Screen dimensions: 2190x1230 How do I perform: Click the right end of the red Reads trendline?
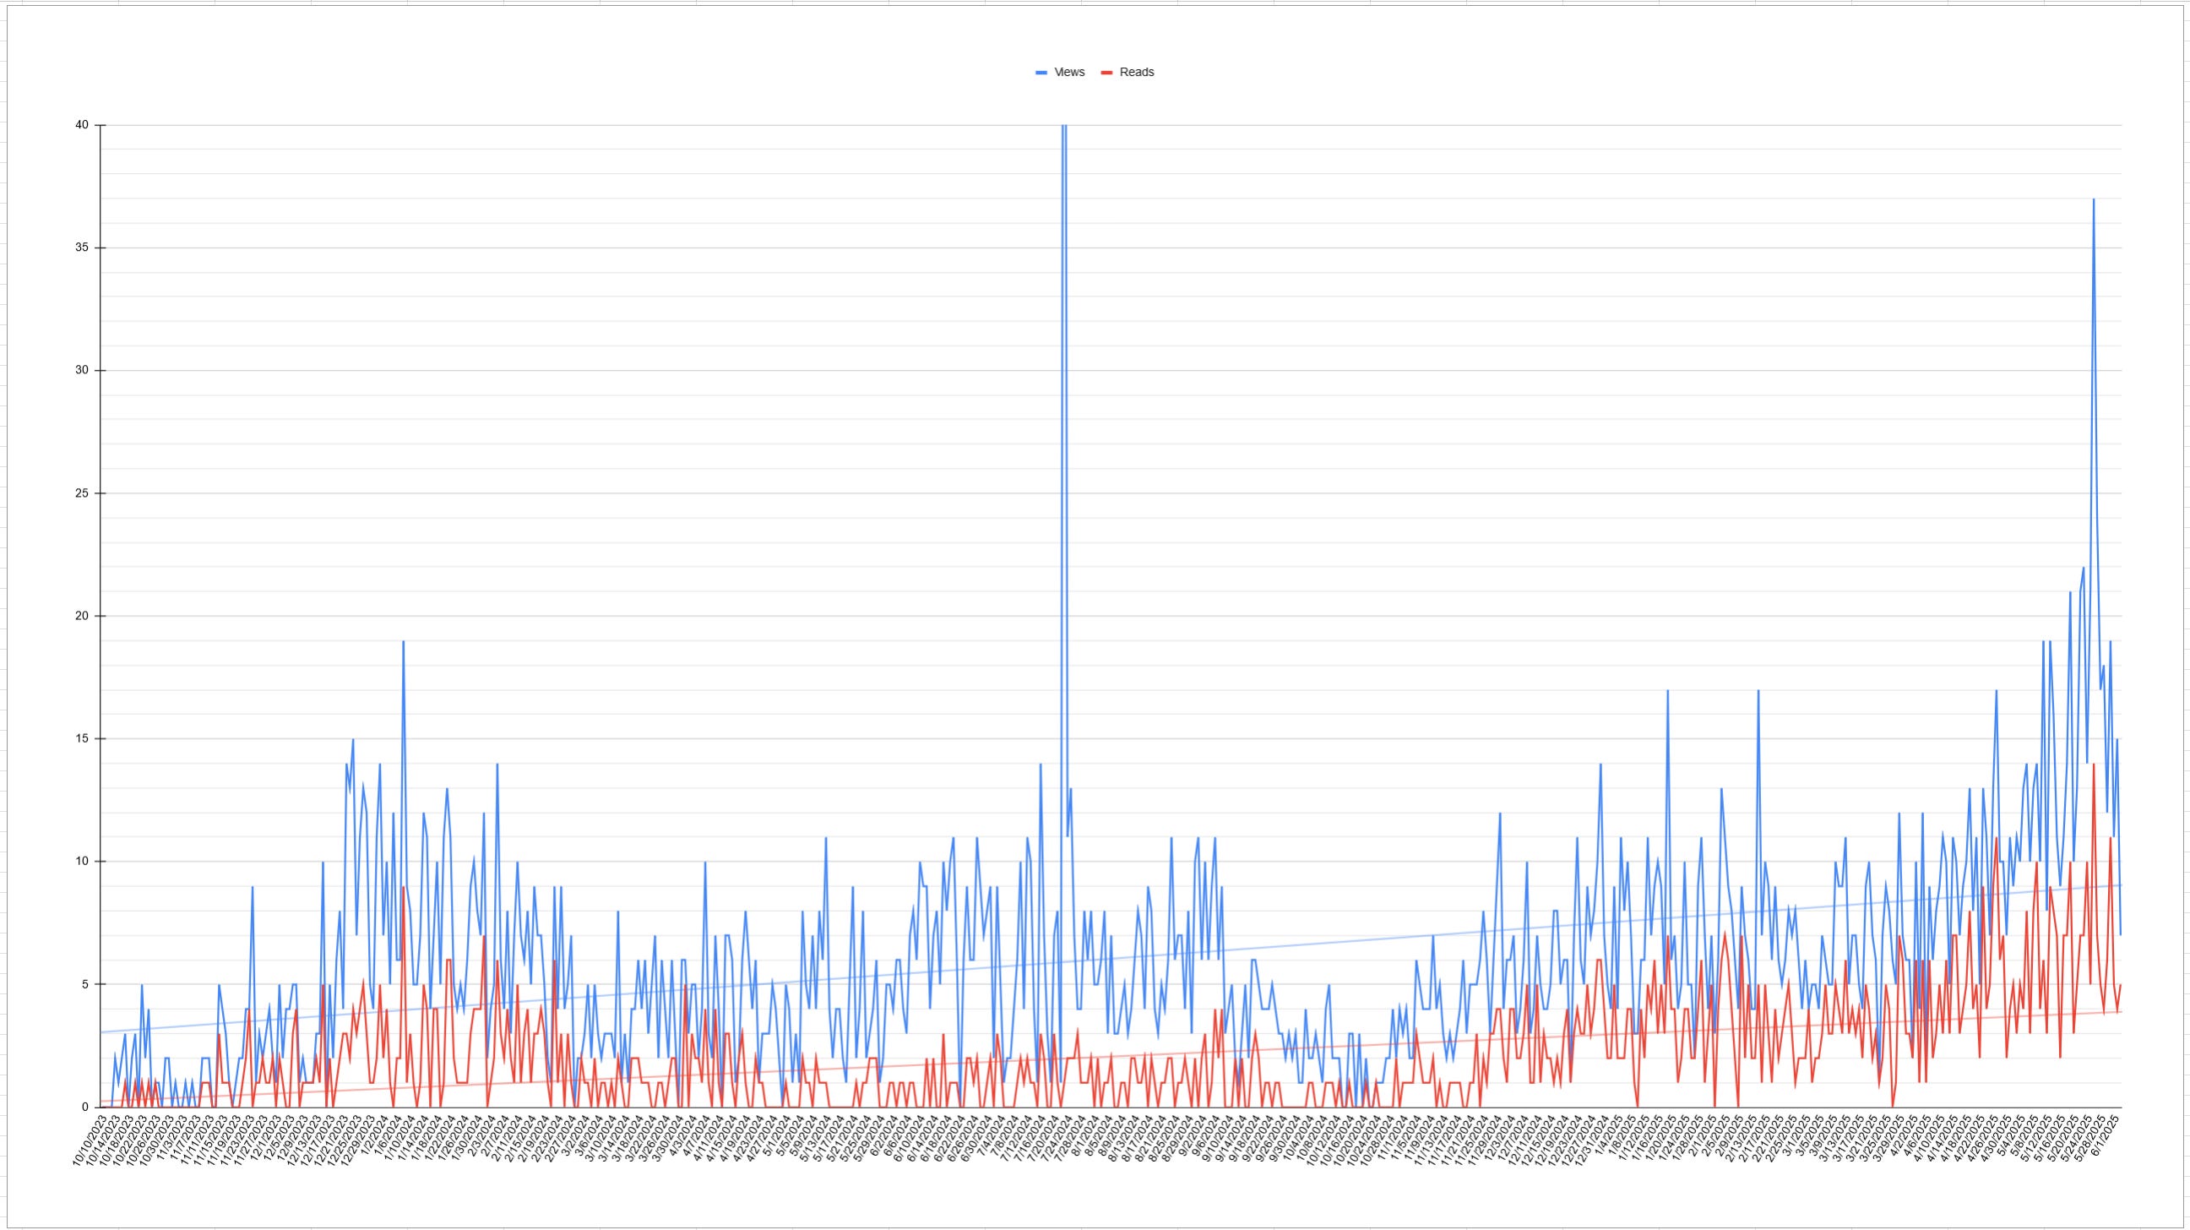pyautogui.click(x=2119, y=1011)
